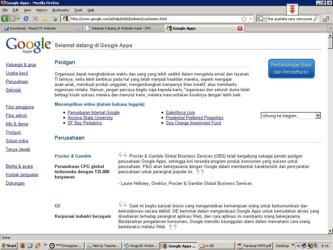
Task: Open the Usaha kecil link
Action: pyautogui.click(x=17, y=73)
